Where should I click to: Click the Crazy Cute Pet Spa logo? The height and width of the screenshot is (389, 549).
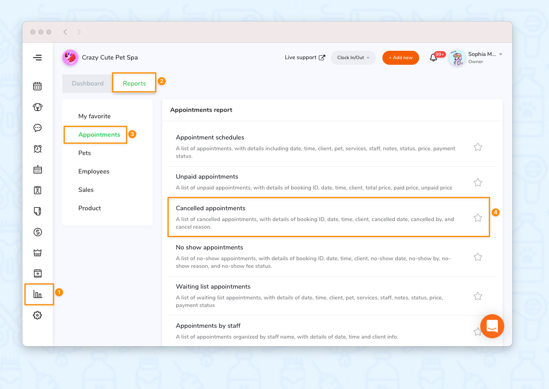(70, 58)
